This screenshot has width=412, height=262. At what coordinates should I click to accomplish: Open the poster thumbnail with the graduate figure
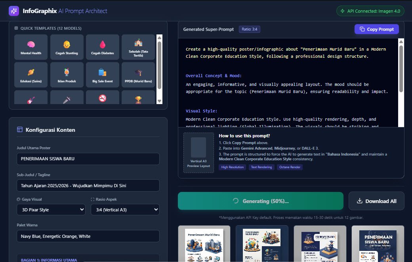pos(320,244)
